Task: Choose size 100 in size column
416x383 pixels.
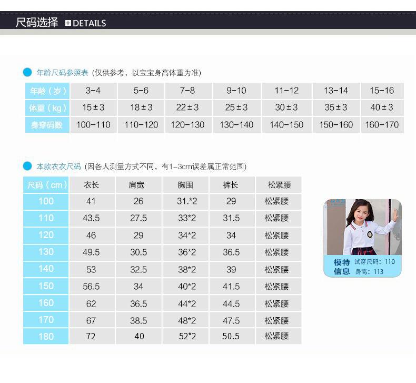Action: coord(46,201)
